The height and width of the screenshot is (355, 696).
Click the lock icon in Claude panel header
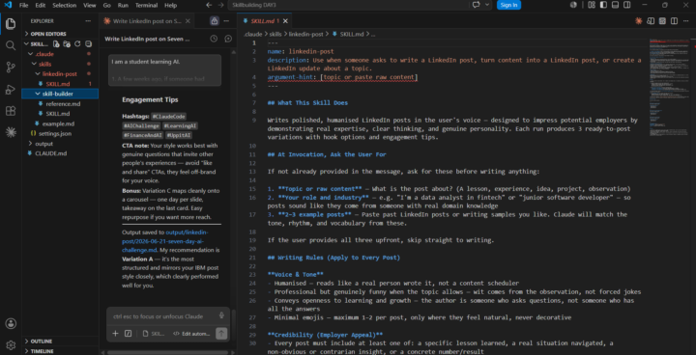point(215,21)
